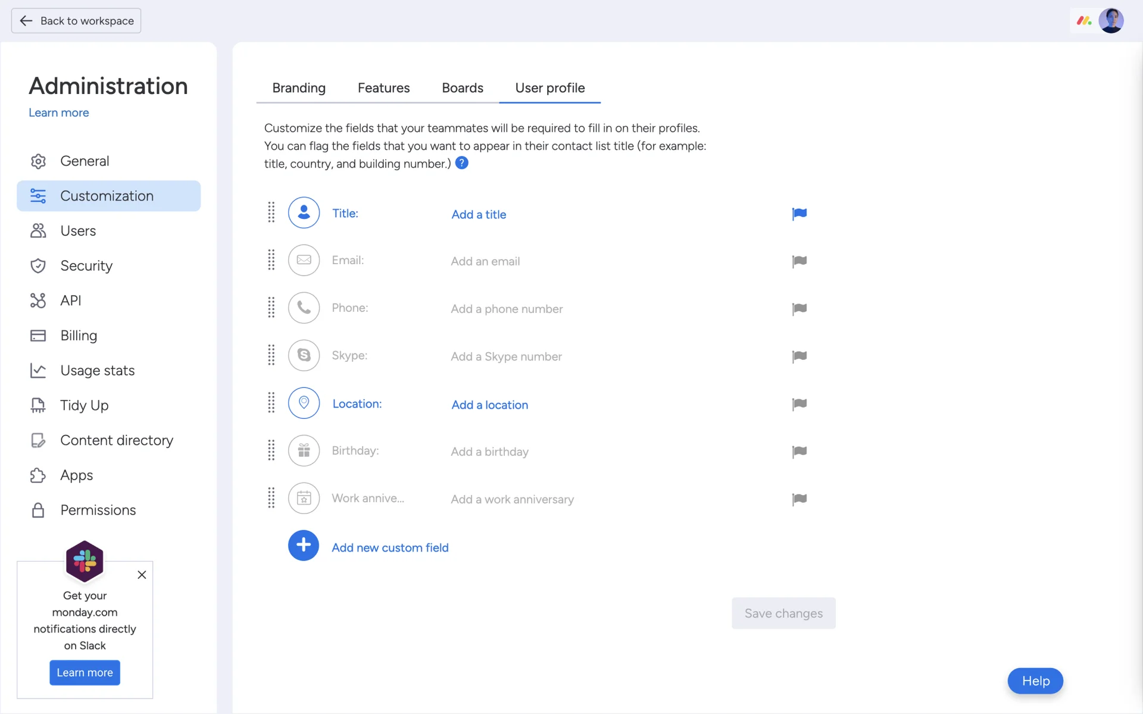Toggle the Work anniversary flag
The image size is (1143, 714).
tap(799, 499)
